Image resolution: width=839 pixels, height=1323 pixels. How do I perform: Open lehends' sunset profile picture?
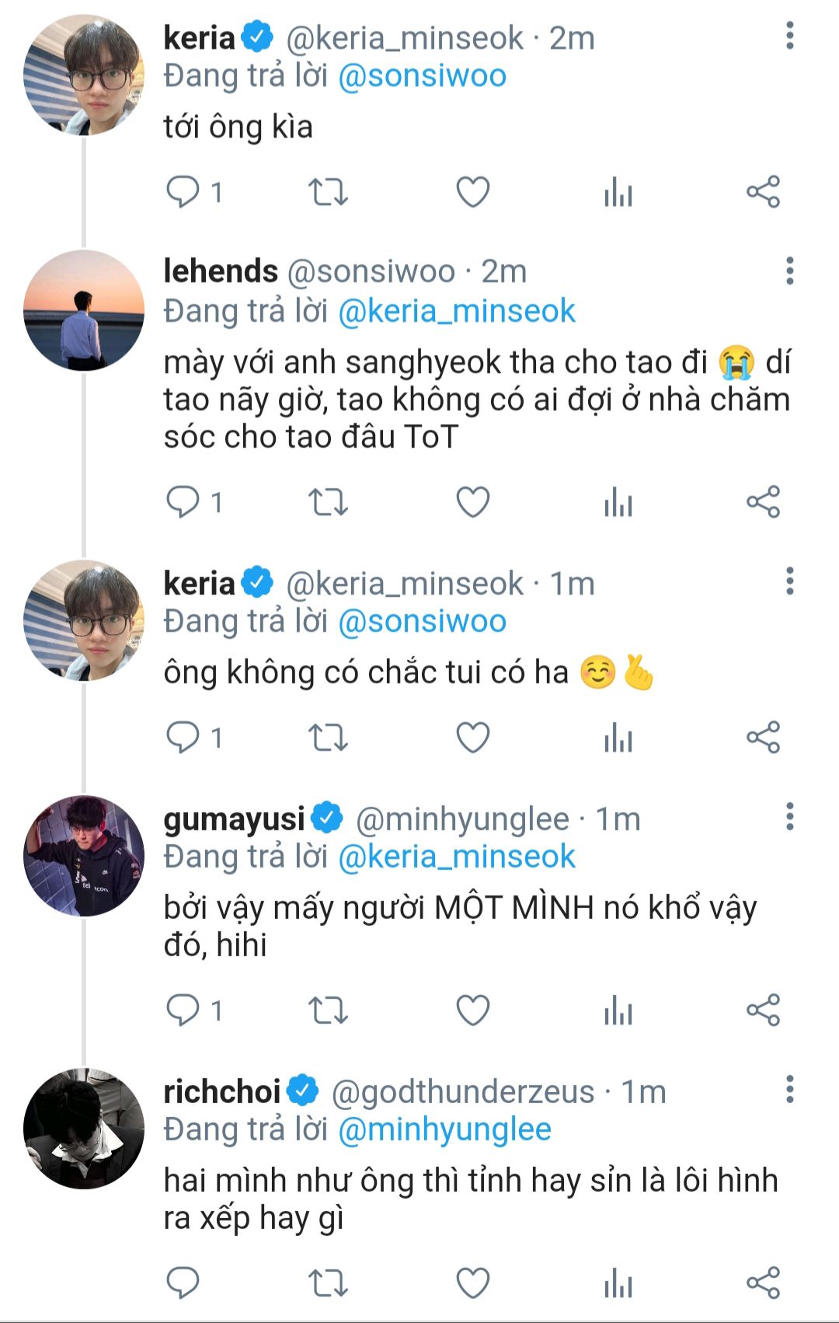(x=84, y=310)
